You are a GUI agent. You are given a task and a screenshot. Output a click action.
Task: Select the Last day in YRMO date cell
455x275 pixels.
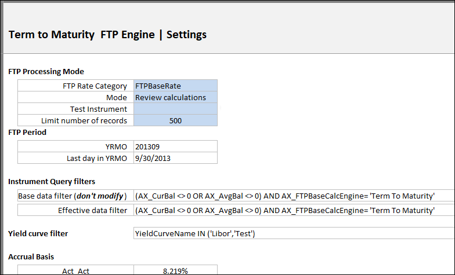point(175,158)
